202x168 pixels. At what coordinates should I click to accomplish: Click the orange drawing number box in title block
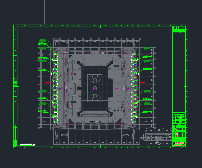[179, 146]
